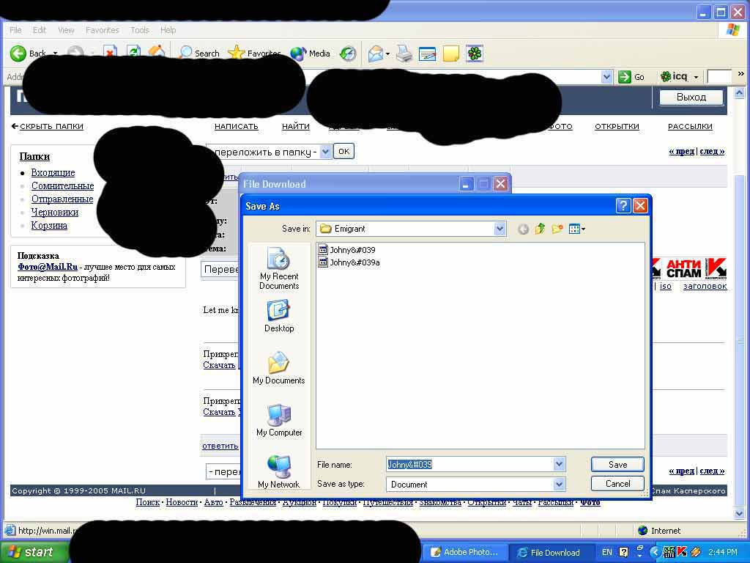Switch to Adobe Photo... taskbar button
This screenshot has width=750, height=563.
point(464,552)
